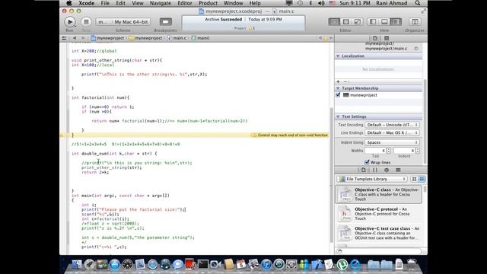The height and width of the screenshot is (274, 487).
Task: Toggle the Utilities pane view button
Action: tap(396, 22)
